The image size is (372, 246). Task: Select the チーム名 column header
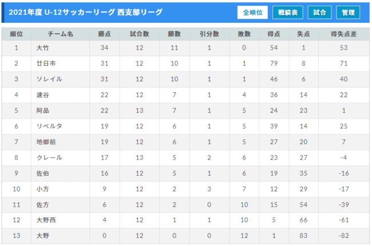pyautogui.click(x=60, y=34)
